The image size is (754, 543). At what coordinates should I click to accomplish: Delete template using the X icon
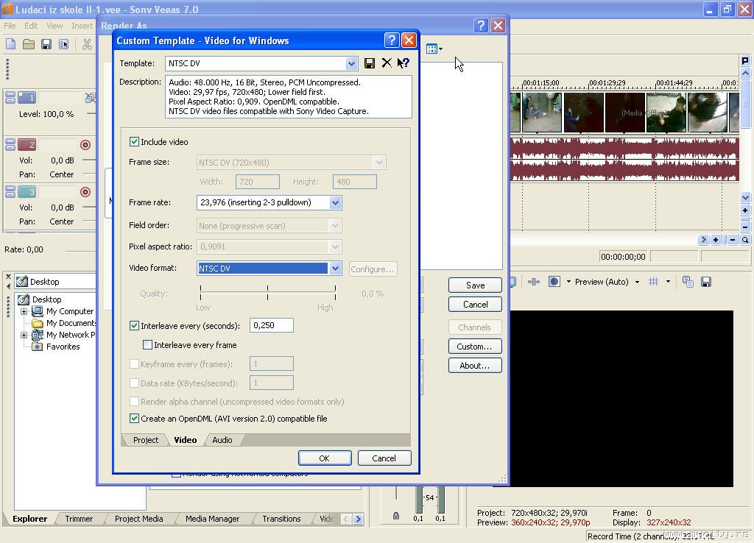pyautogui.click(x=386, y=63)
